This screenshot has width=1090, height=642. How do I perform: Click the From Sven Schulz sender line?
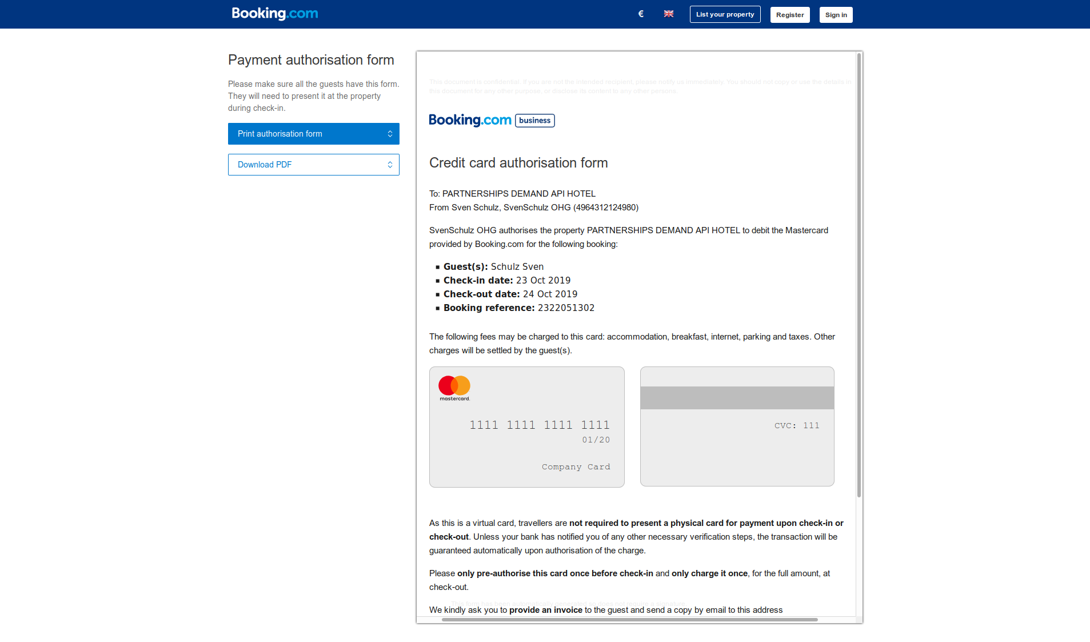click(x=534, y=208)
